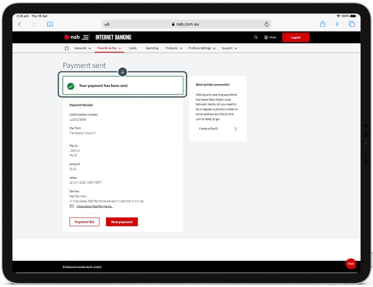Click the down arrow circle above confirmation

(122, 72)
